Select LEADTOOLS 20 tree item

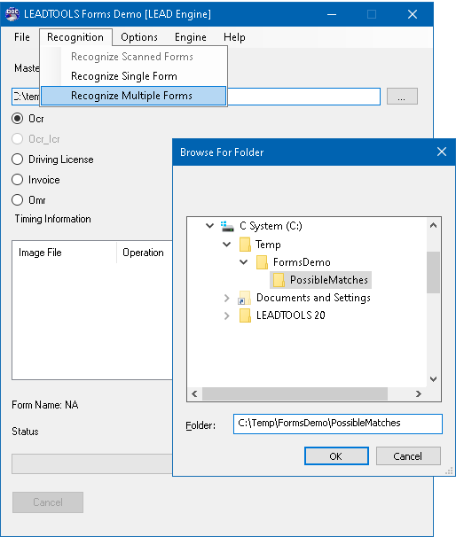click(291, 315)
